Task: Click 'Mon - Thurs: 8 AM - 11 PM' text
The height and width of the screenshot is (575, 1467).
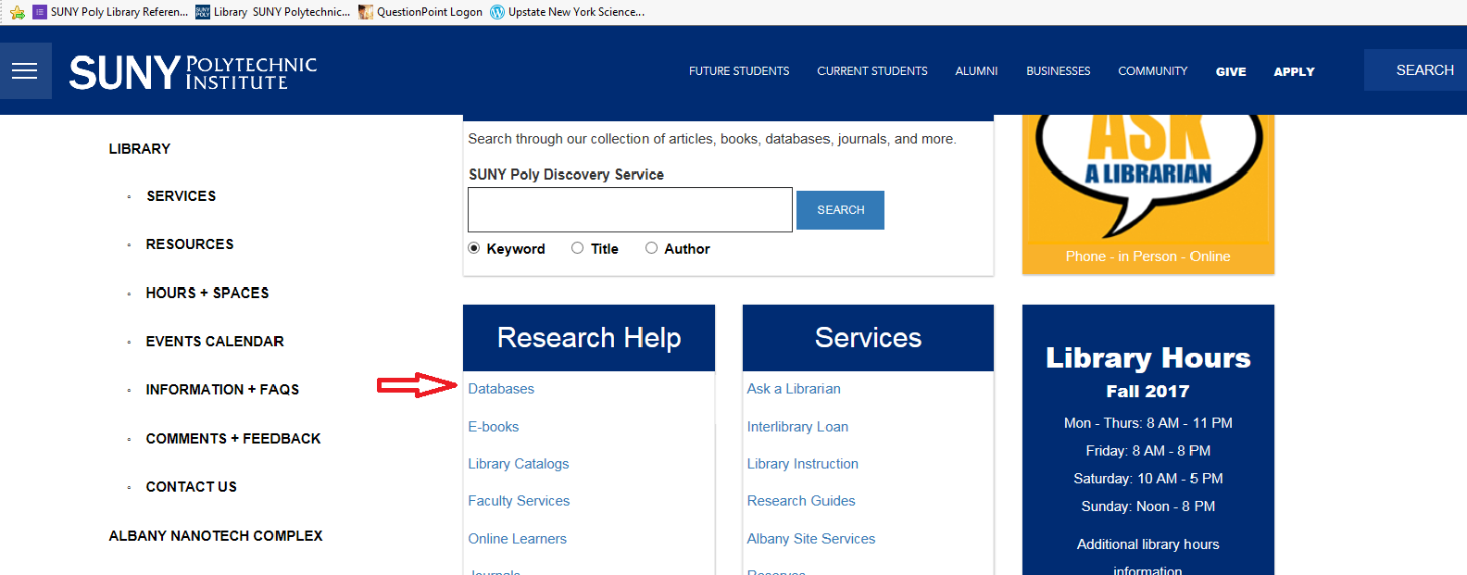Action: click(1148, 423)
